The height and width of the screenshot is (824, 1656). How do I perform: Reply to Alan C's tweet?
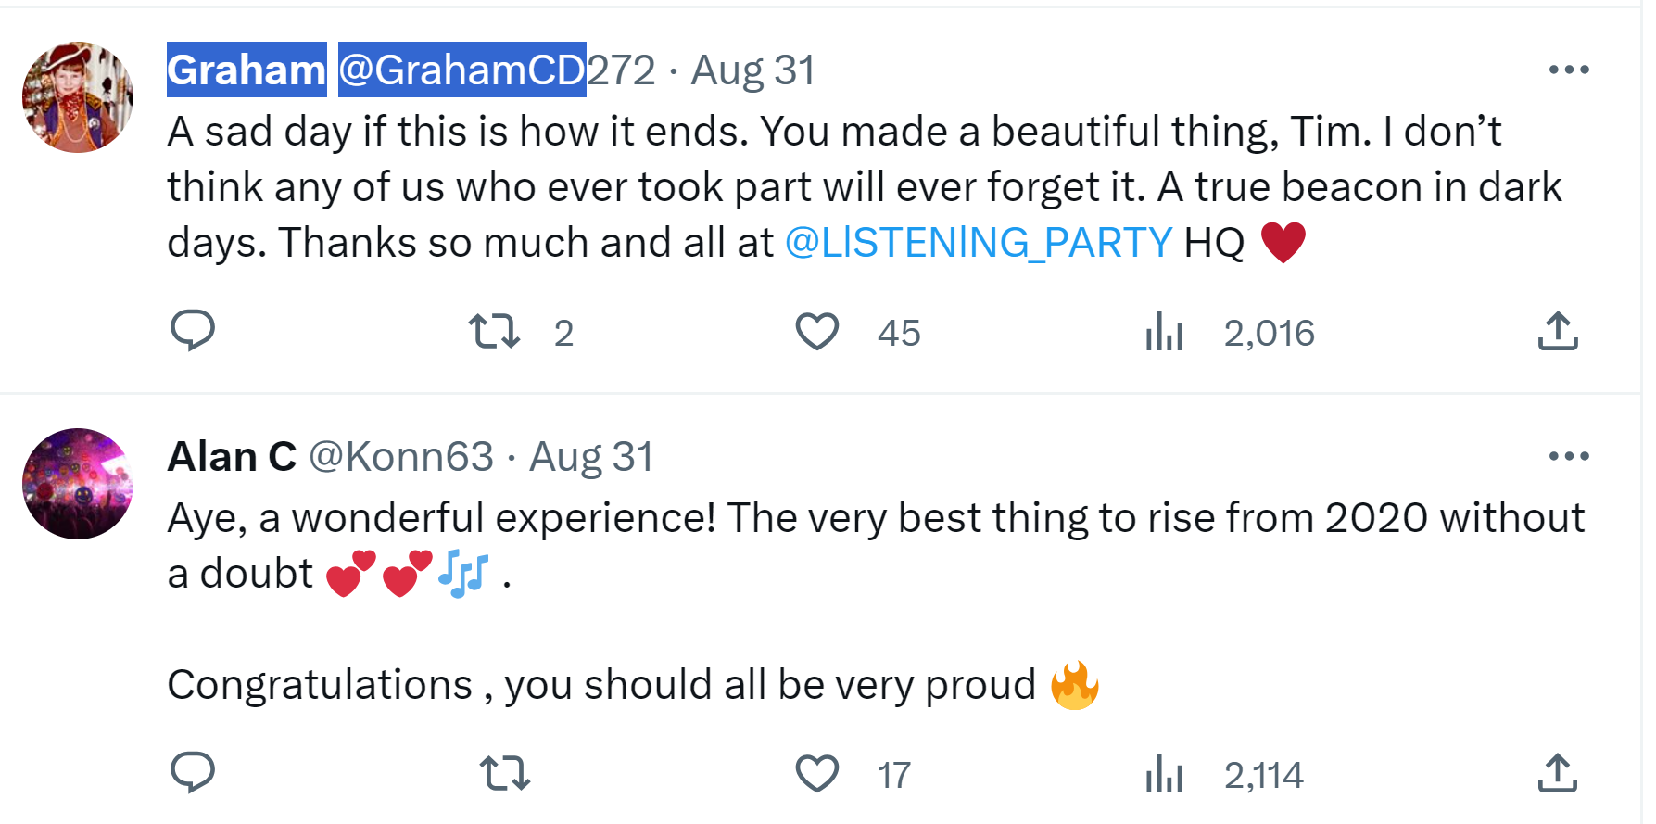point(193,772)
